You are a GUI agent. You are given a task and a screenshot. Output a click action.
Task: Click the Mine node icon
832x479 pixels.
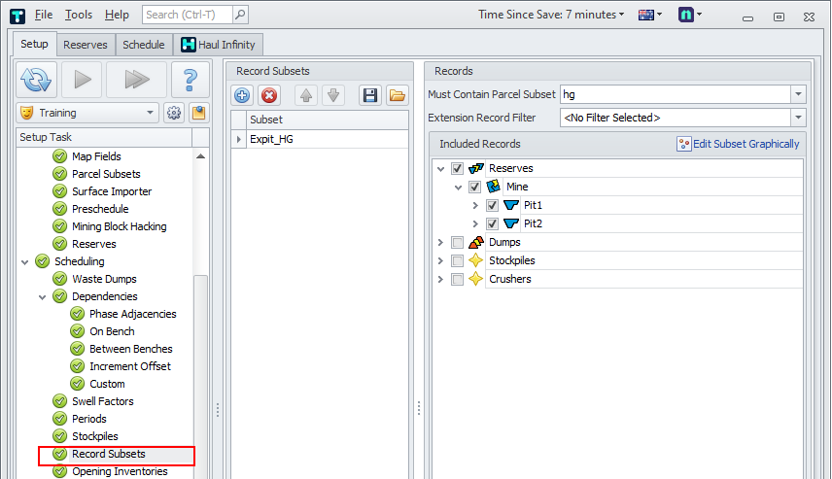pos(494,187)
